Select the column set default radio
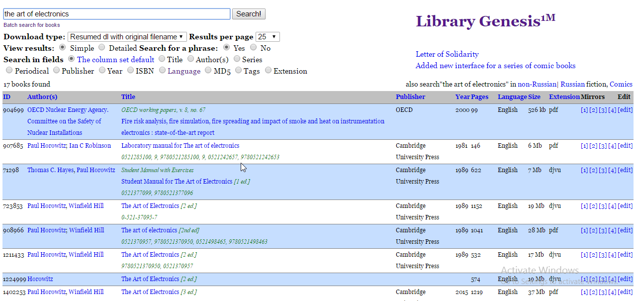Screen dimensions: 638x301 pyautogui.click(x=71, y=59)
